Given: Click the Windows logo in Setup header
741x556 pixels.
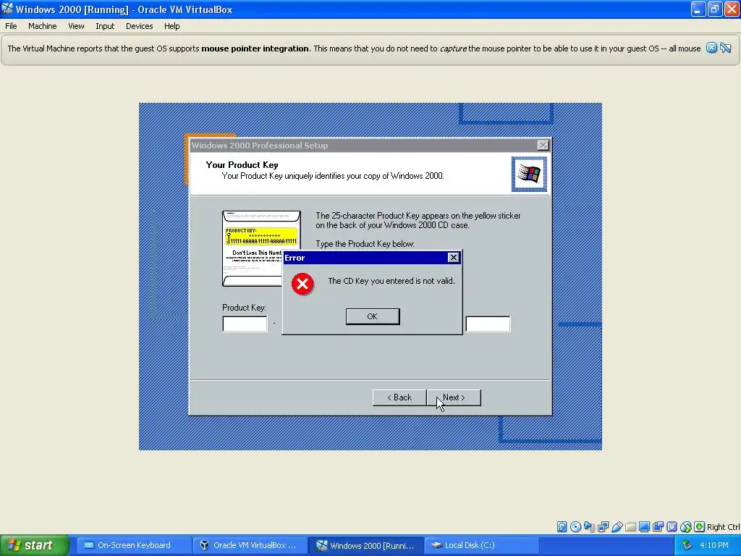Looking at the screenshot, I should pyautogui.click(x=529, y=174).
